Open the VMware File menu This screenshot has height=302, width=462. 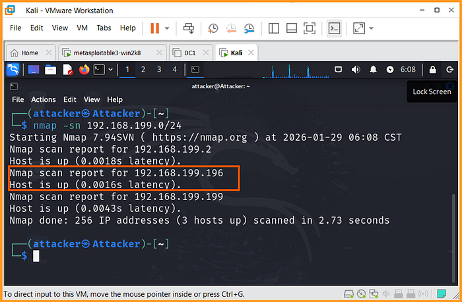click(x=15, y=28)
